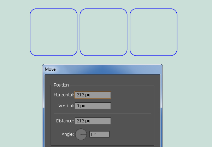The height and width of the screenshot is (147, 212).
Task: Click the Horizontal label text
Action: click(64, 95)
